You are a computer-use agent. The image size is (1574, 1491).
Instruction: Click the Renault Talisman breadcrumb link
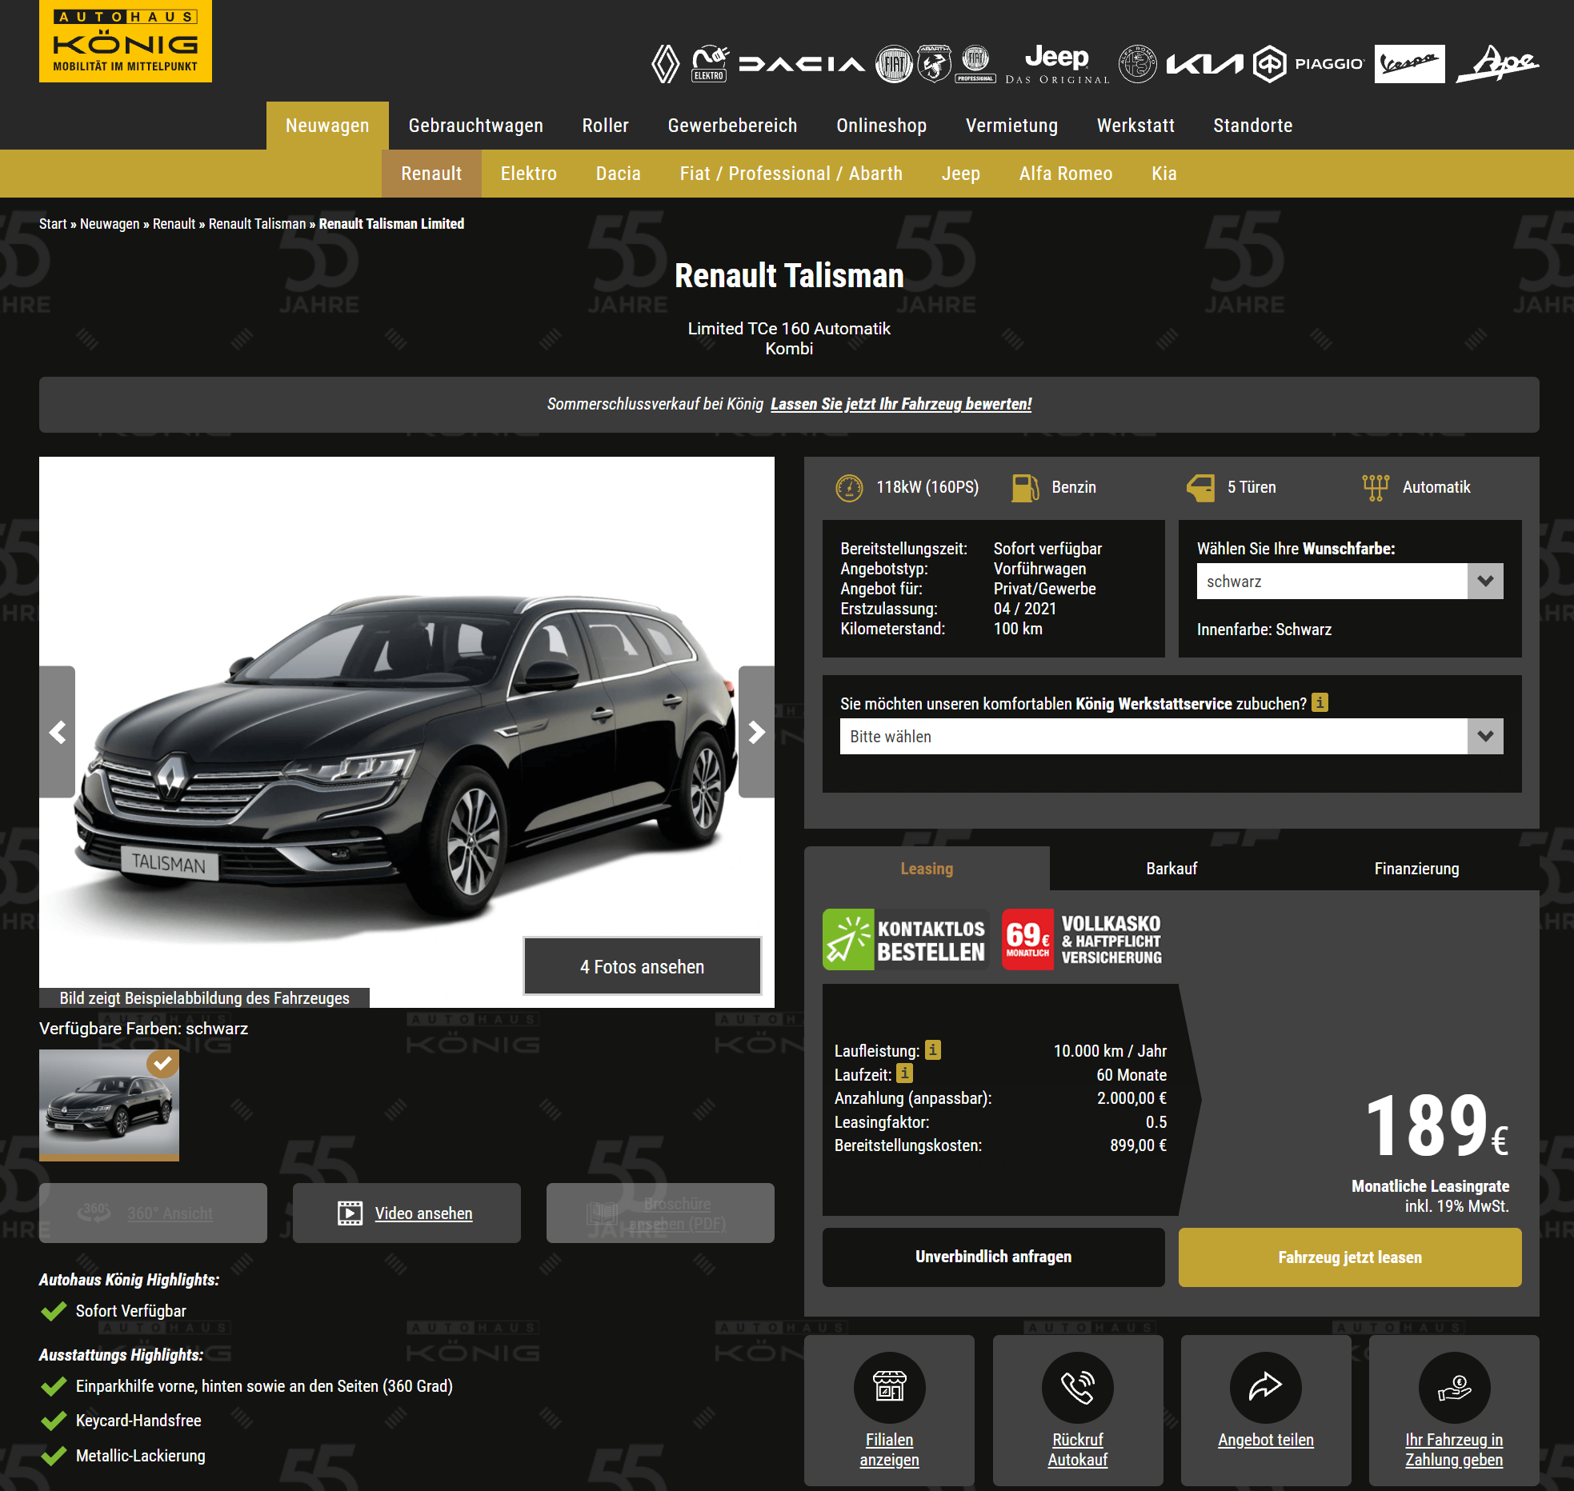[x=257, y=224]
